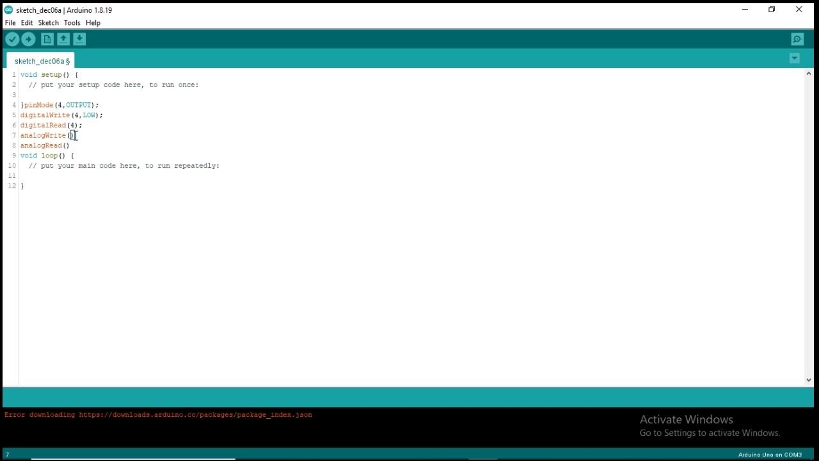Click the digitalWrite(4,LOW) line
The width and height of the screenshot is (819, 461).
[61, 115]
